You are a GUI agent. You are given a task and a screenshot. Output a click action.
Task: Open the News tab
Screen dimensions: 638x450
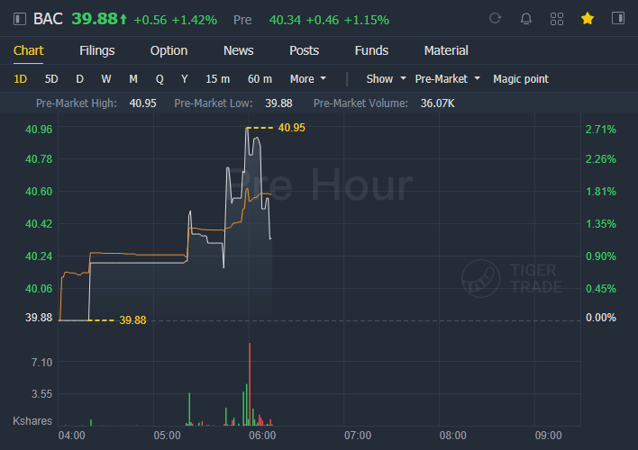tap(239, 50)
